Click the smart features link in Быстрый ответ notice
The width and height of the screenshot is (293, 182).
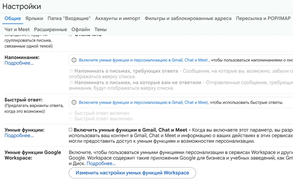coord(143,102)
